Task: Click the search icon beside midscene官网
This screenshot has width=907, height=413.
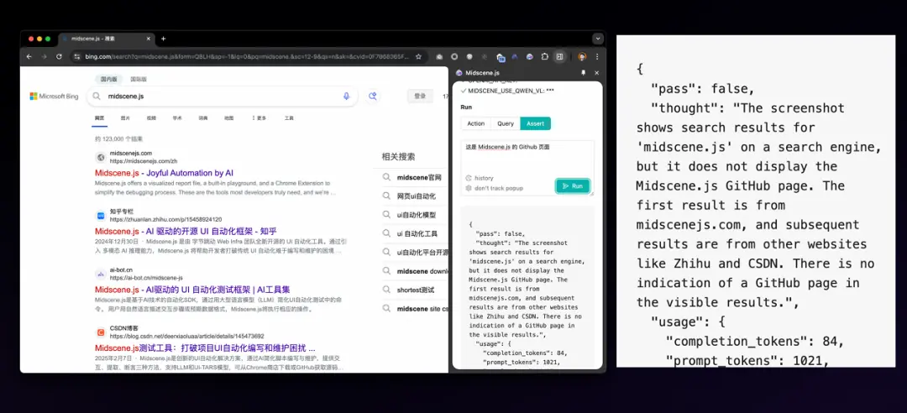Action: coord(386,178)
